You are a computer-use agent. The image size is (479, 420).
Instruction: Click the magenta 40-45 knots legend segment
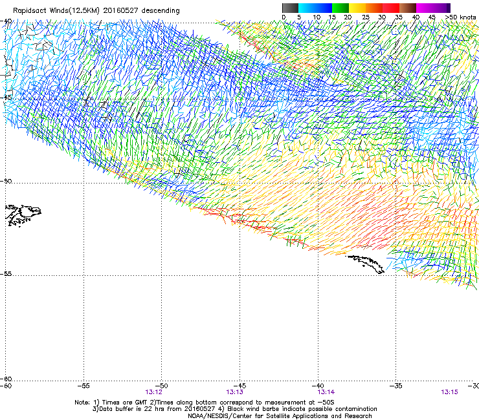(x=425, y=8)
